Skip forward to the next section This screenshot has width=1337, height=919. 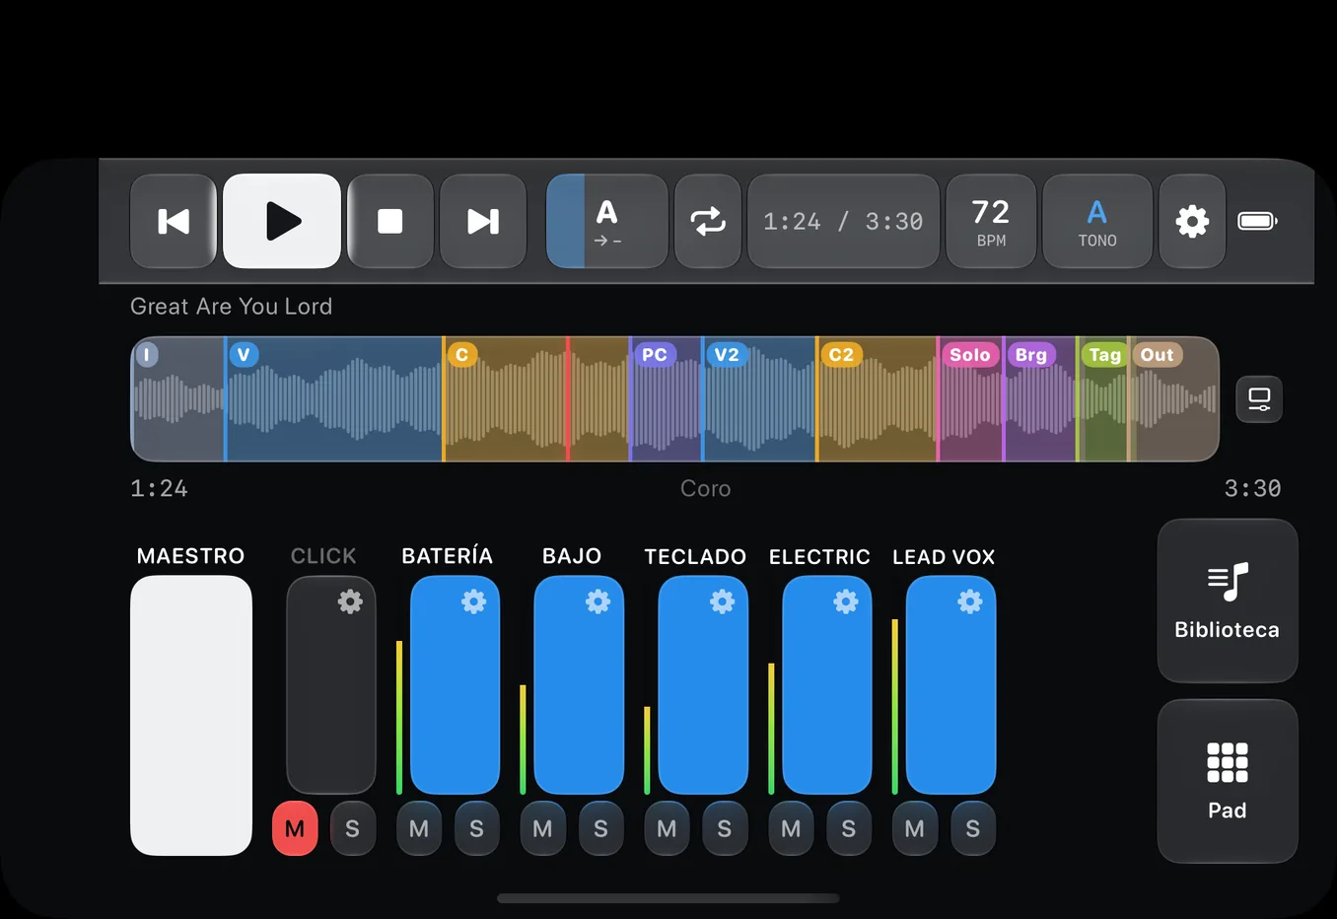pos(483,221)
